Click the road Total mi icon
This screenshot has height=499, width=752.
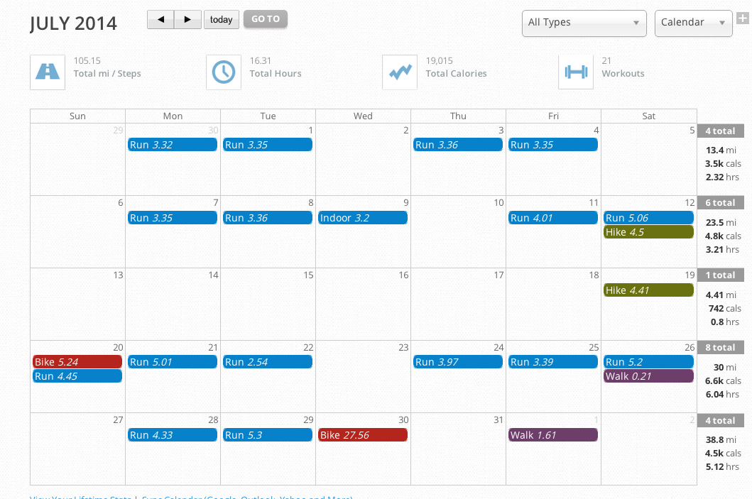pos(48,72)
